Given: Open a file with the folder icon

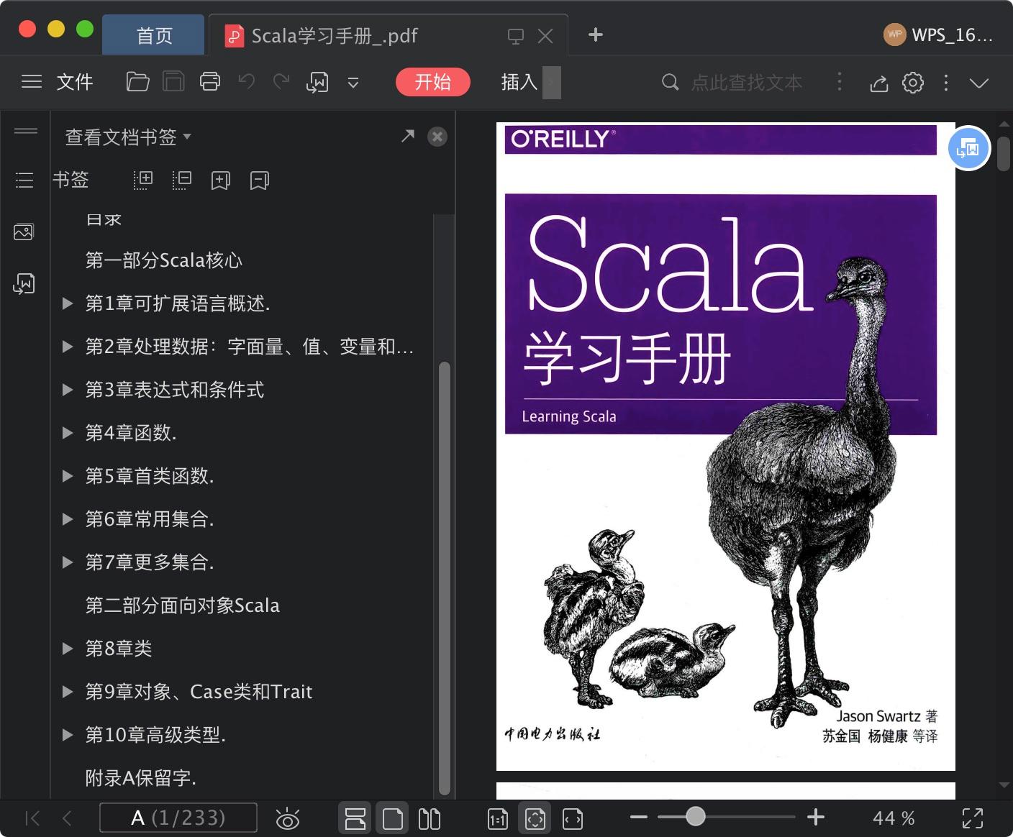Looking at the screenshot, I should click(x=137, y=82).
